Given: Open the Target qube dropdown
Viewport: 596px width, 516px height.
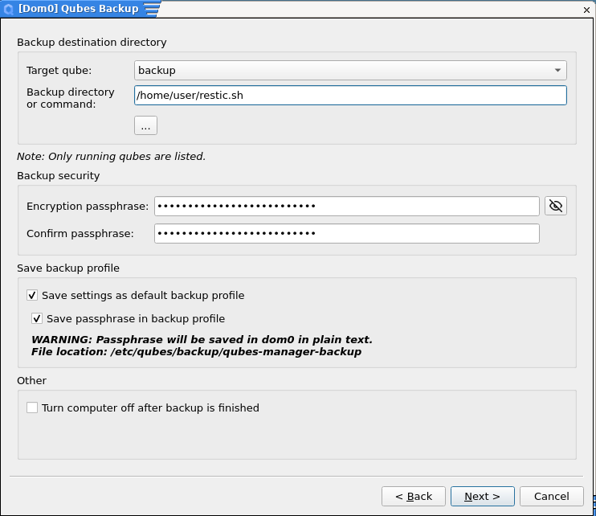Looking at the screenshot, I should point(350,71).
